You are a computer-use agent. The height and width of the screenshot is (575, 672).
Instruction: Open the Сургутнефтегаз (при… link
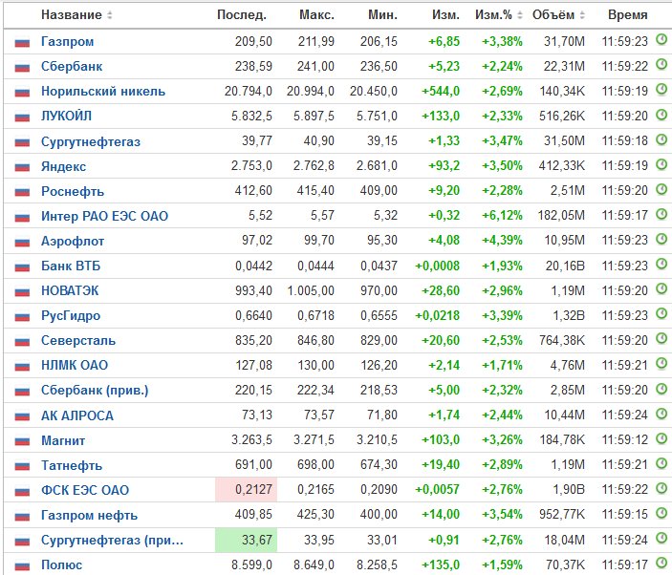tap(112, 540)
